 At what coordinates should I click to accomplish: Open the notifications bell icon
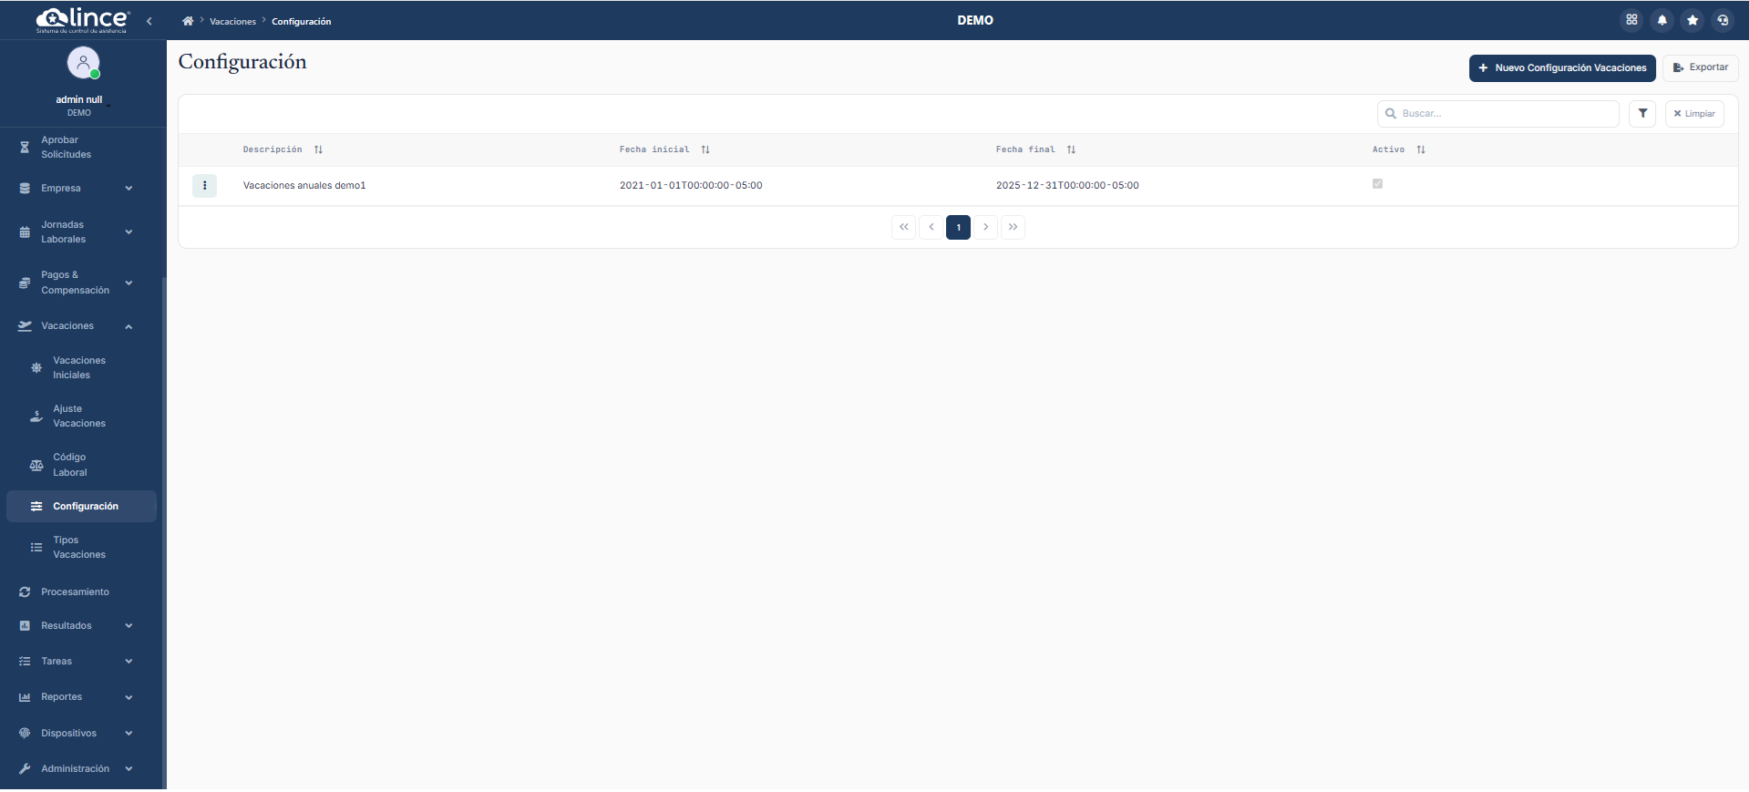click(1662, 20)
